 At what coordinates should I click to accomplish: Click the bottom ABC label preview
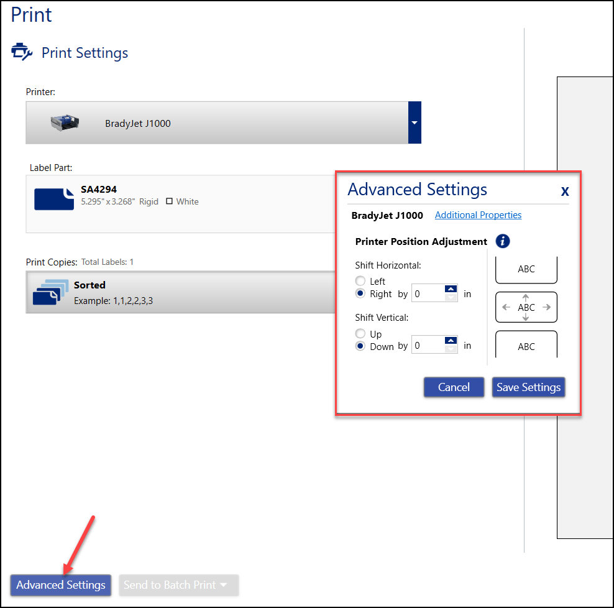(526, 345)
